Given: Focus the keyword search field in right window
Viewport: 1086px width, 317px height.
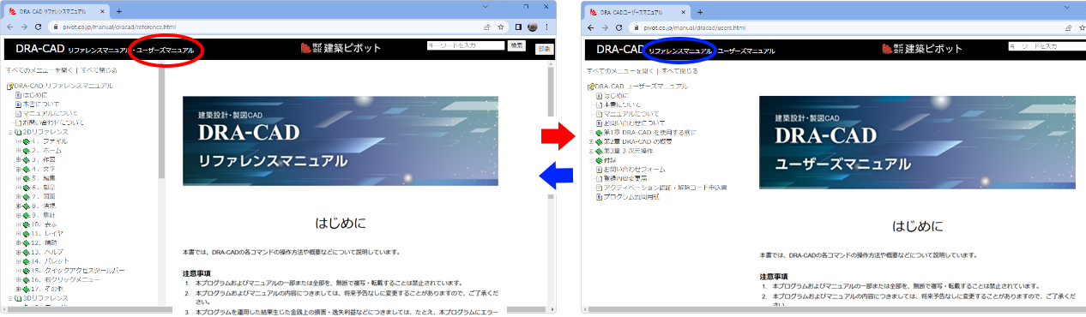Looking at the screenshot, I should 1047,46.
